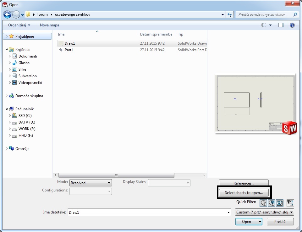Click the Ime datoteke filename field

pos(148,213)
